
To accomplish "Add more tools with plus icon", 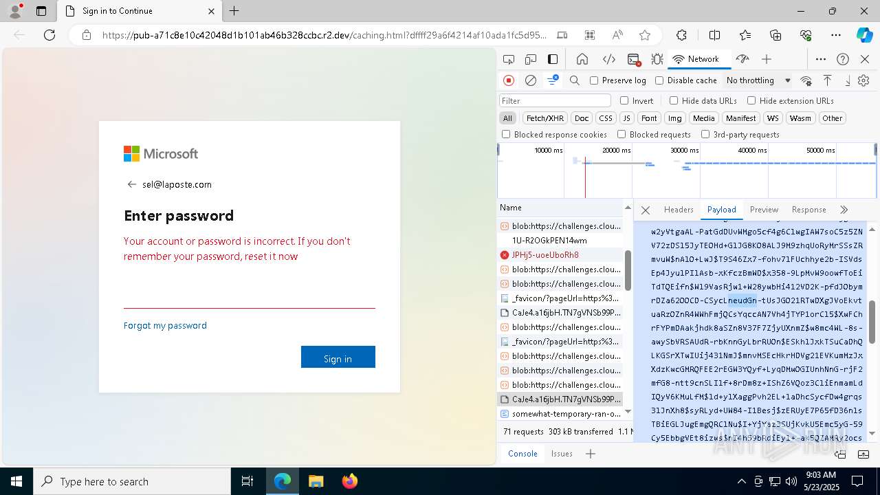I will [767, 59].
